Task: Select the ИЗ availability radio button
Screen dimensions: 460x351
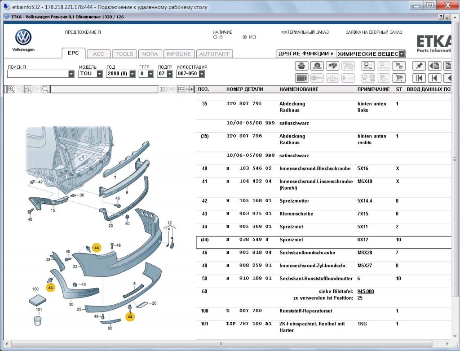Action: click(245, 37)
